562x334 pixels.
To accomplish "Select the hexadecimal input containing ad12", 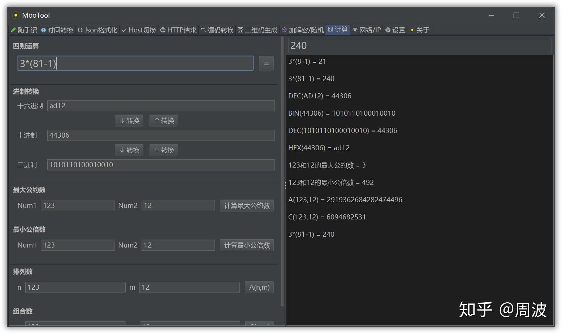I will (161, 106).
